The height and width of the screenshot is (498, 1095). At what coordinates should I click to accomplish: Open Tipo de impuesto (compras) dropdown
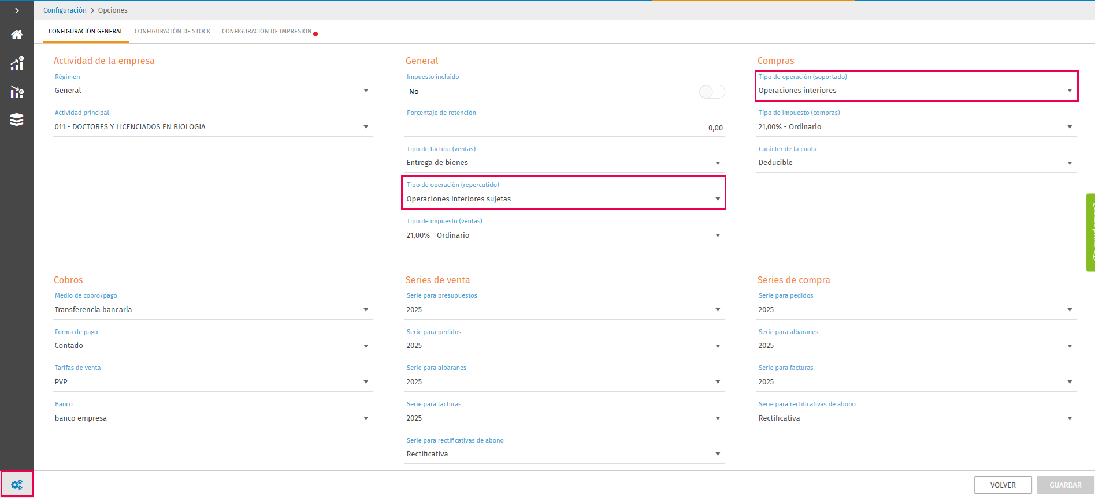[x=916, y=127]
